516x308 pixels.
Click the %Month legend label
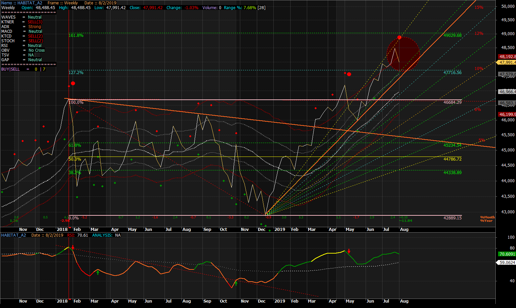(x=487, y=217)
